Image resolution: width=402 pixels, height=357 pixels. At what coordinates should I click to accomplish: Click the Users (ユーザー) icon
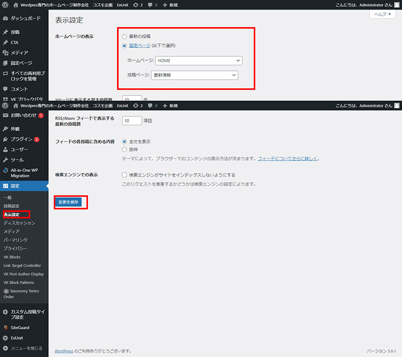pos(6,150)
